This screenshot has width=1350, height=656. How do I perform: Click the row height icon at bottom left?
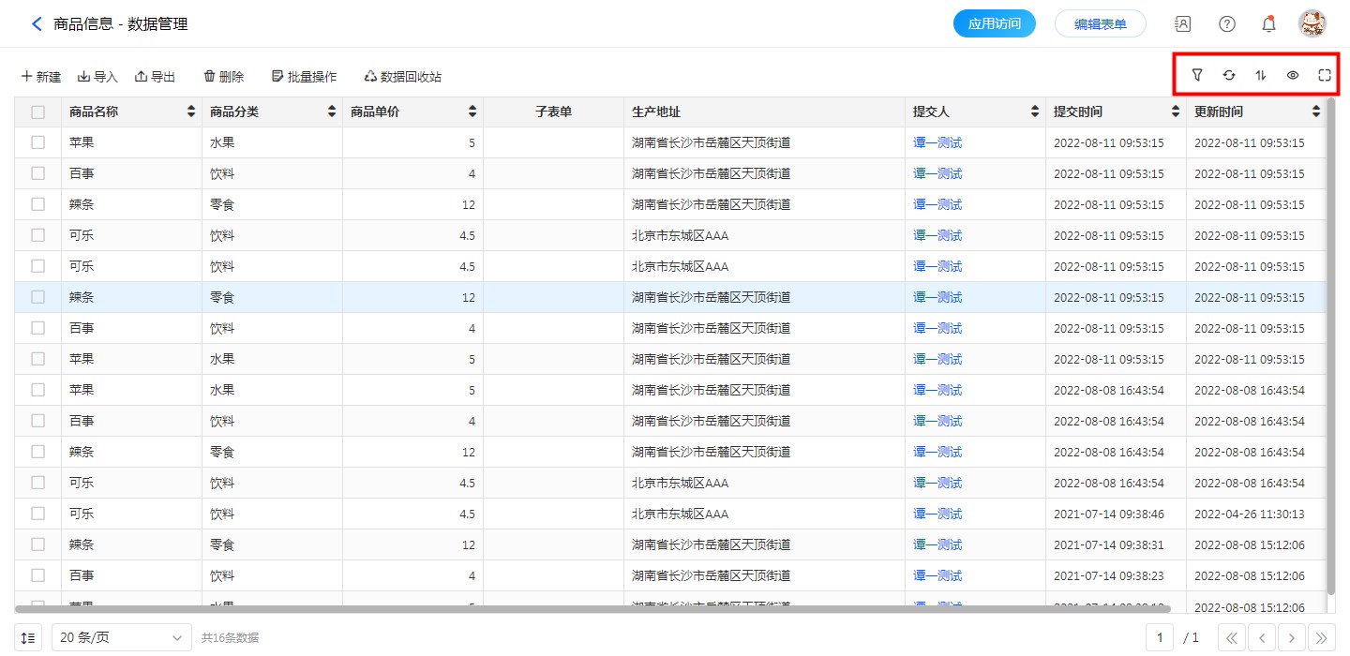click(x=29, y=638)
